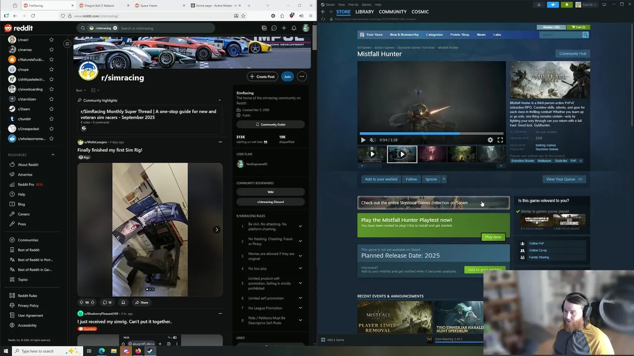Image resolution: width=634 pixels, height=356 pixels.
Task: Open Steam COMMUNITY tab
Action: (x=393, y=12)
